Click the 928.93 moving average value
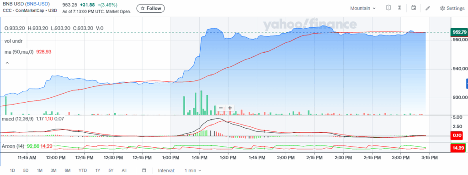 tap(44, 52)
